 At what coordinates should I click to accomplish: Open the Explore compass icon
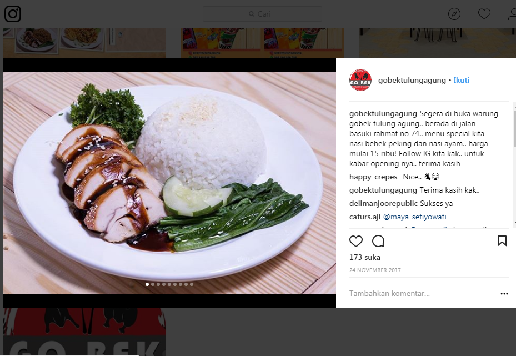pos(454,14)
